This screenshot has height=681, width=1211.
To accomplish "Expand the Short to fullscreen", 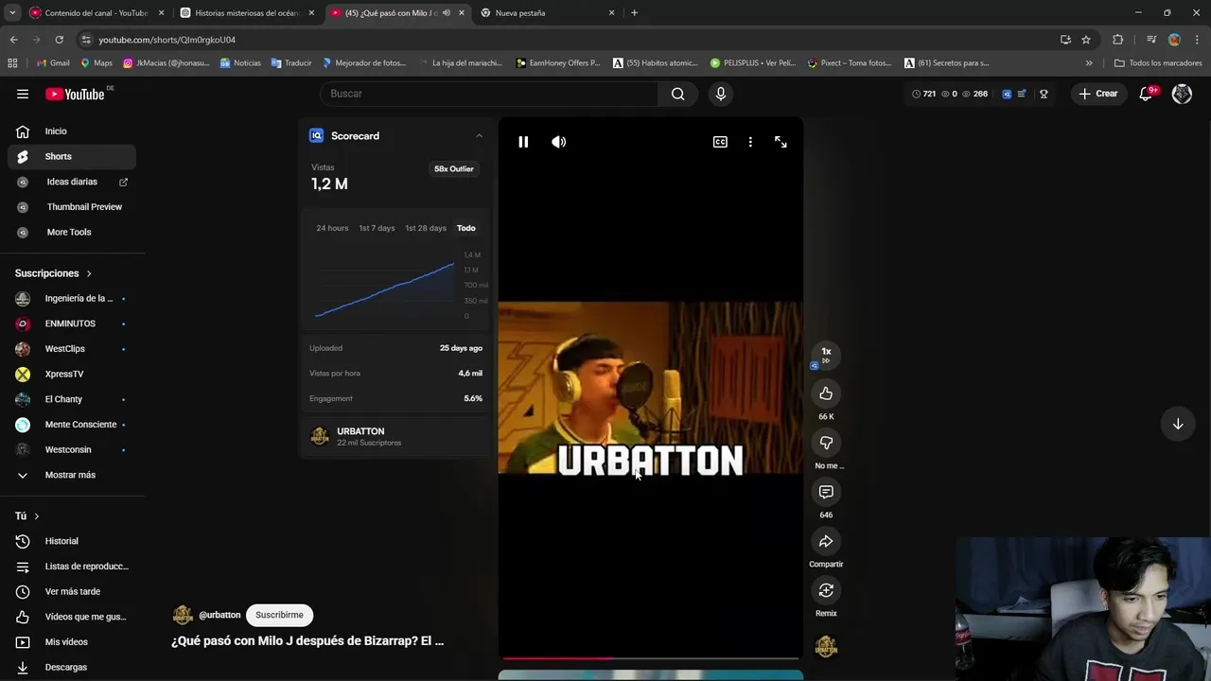I will 781,142.
